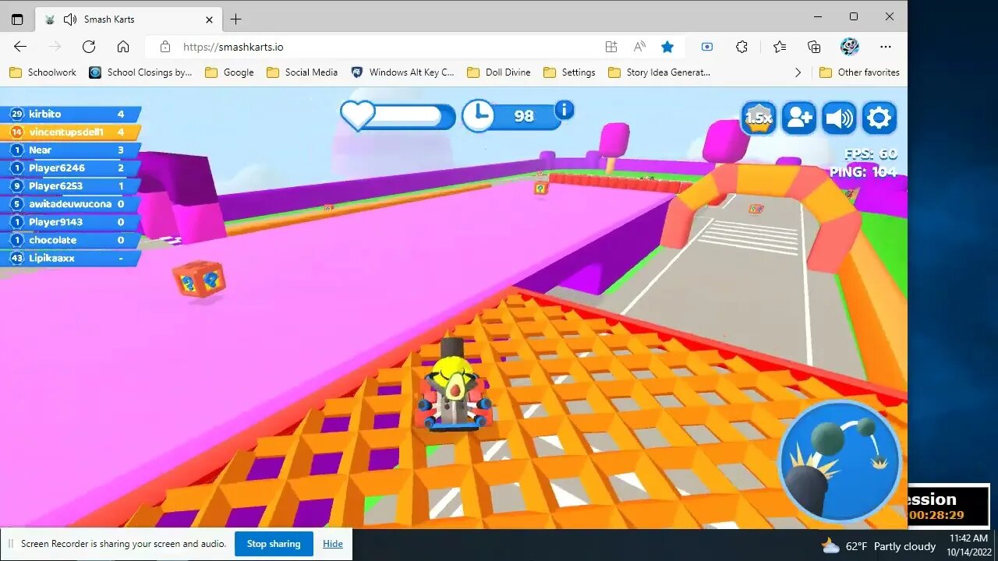Mute the tab via speaker icon

coord(70,19)
